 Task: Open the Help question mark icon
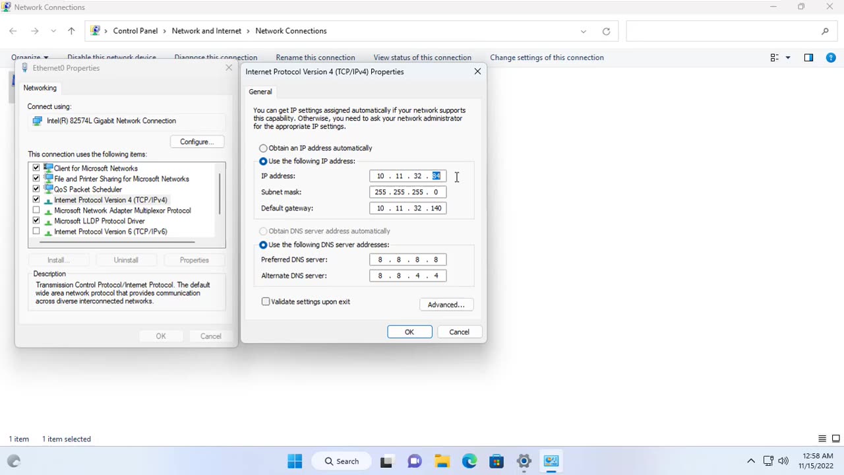pos(831,57)
